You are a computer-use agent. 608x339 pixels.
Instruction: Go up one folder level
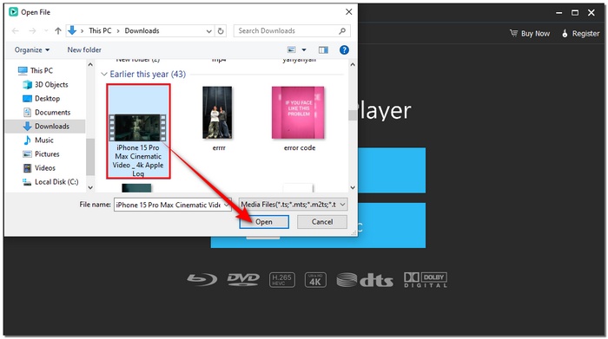[58, 31]
